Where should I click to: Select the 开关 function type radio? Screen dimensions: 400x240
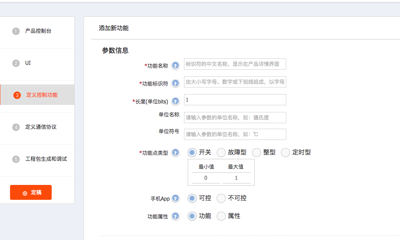pos(192,153)
